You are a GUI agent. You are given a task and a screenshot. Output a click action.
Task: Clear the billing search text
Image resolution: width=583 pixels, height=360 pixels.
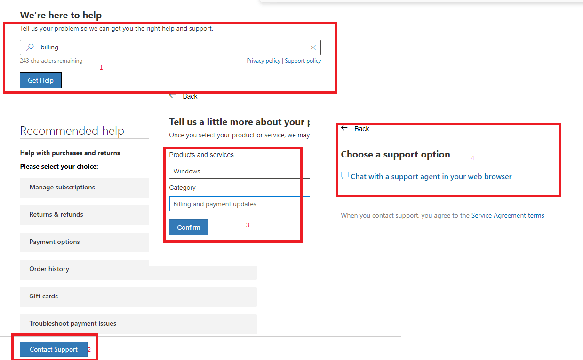(x=313, y=47)
